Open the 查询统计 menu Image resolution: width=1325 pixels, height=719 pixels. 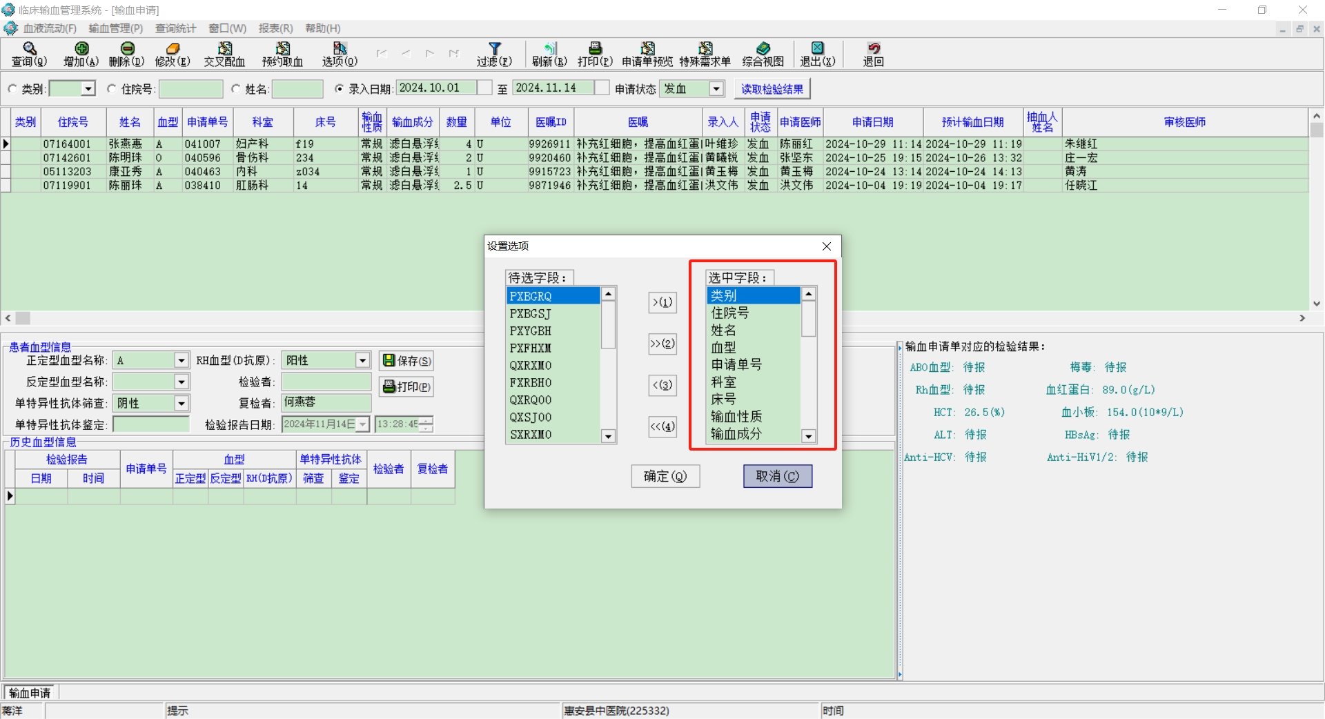point(175,28)
